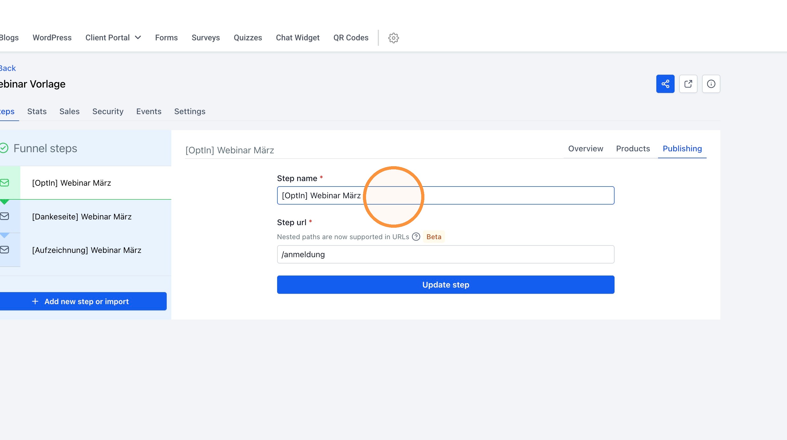Switch to the Events tab
This screenshot has height=440, width=787.
(149, 112)
